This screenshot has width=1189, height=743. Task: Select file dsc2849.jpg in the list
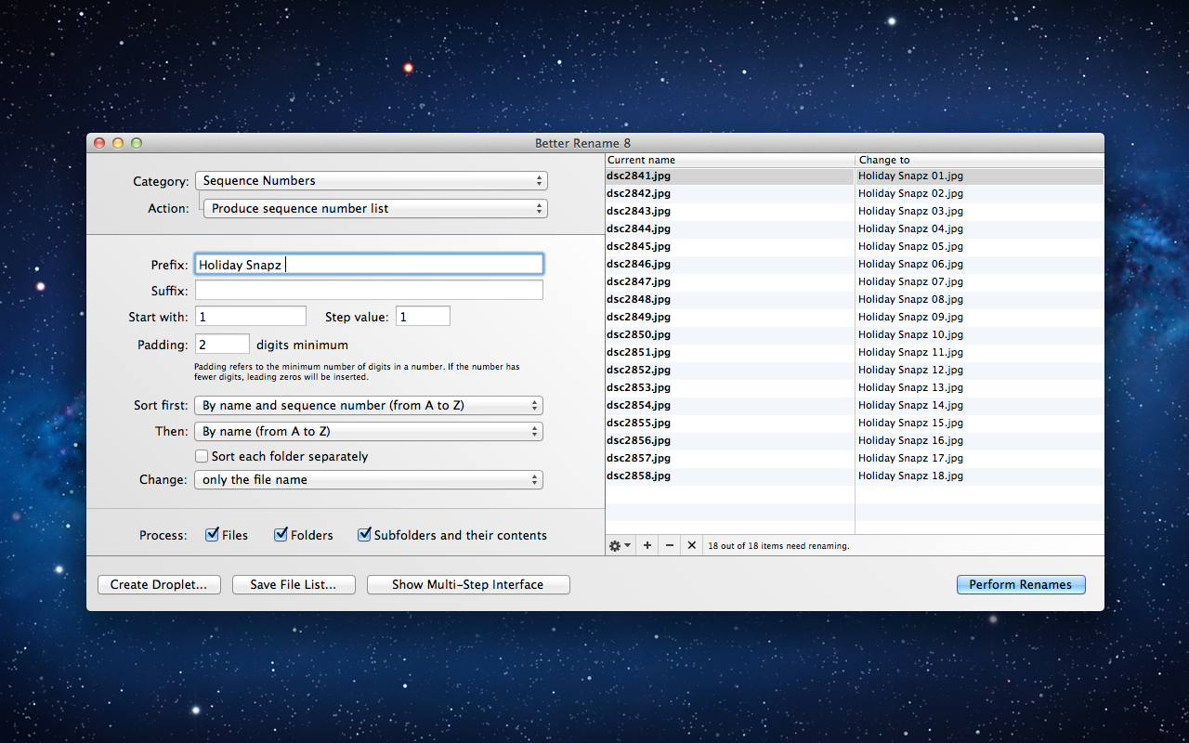[x=638, y=317]
